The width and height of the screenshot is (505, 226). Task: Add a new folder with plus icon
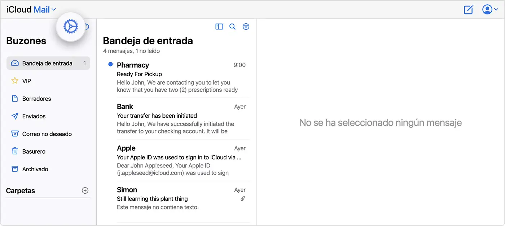coord(85,191)
